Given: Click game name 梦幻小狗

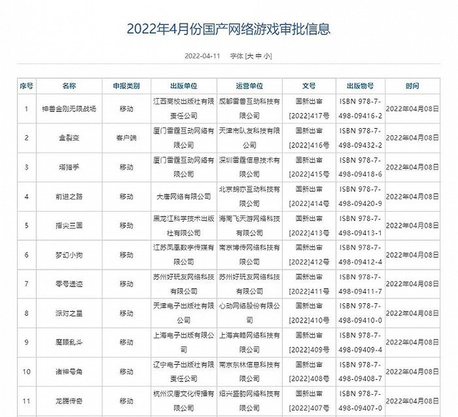Looking at the screenshot, I should click(69, 255).
